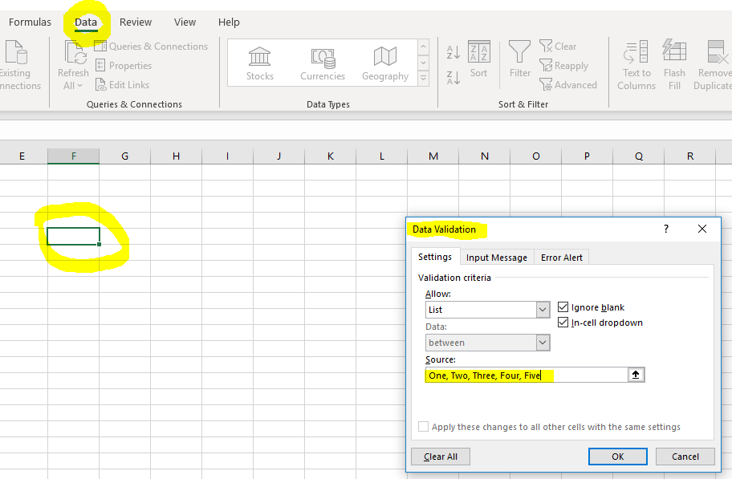
Task: Confirm validation with OK button
Action: [617, 456]
